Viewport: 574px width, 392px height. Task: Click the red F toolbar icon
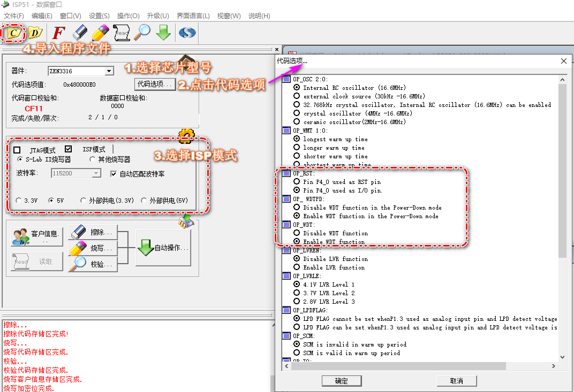[58, 33]
